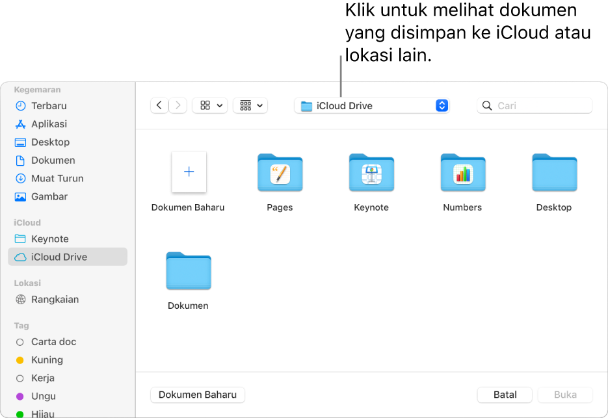Viewport: 608px width, 418px height.
Task: Open the Terbaru clock icon in sidebar
Action: 21,106
